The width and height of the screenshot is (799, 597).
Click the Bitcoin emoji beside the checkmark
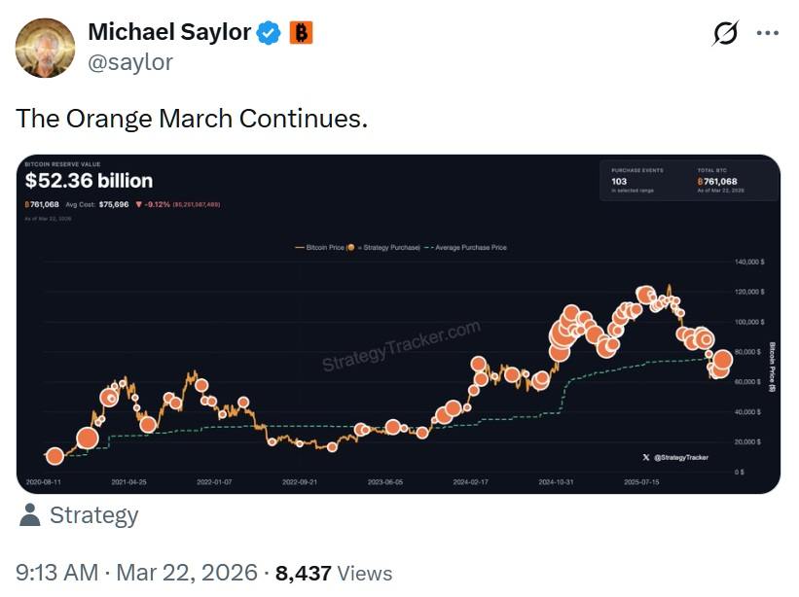pyautogui.click(x=300, y=31)
